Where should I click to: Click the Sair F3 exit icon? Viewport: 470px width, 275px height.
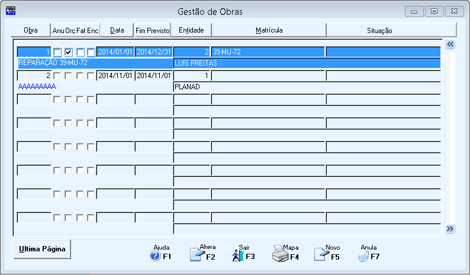pyautogui.click(x=238, y=255)
